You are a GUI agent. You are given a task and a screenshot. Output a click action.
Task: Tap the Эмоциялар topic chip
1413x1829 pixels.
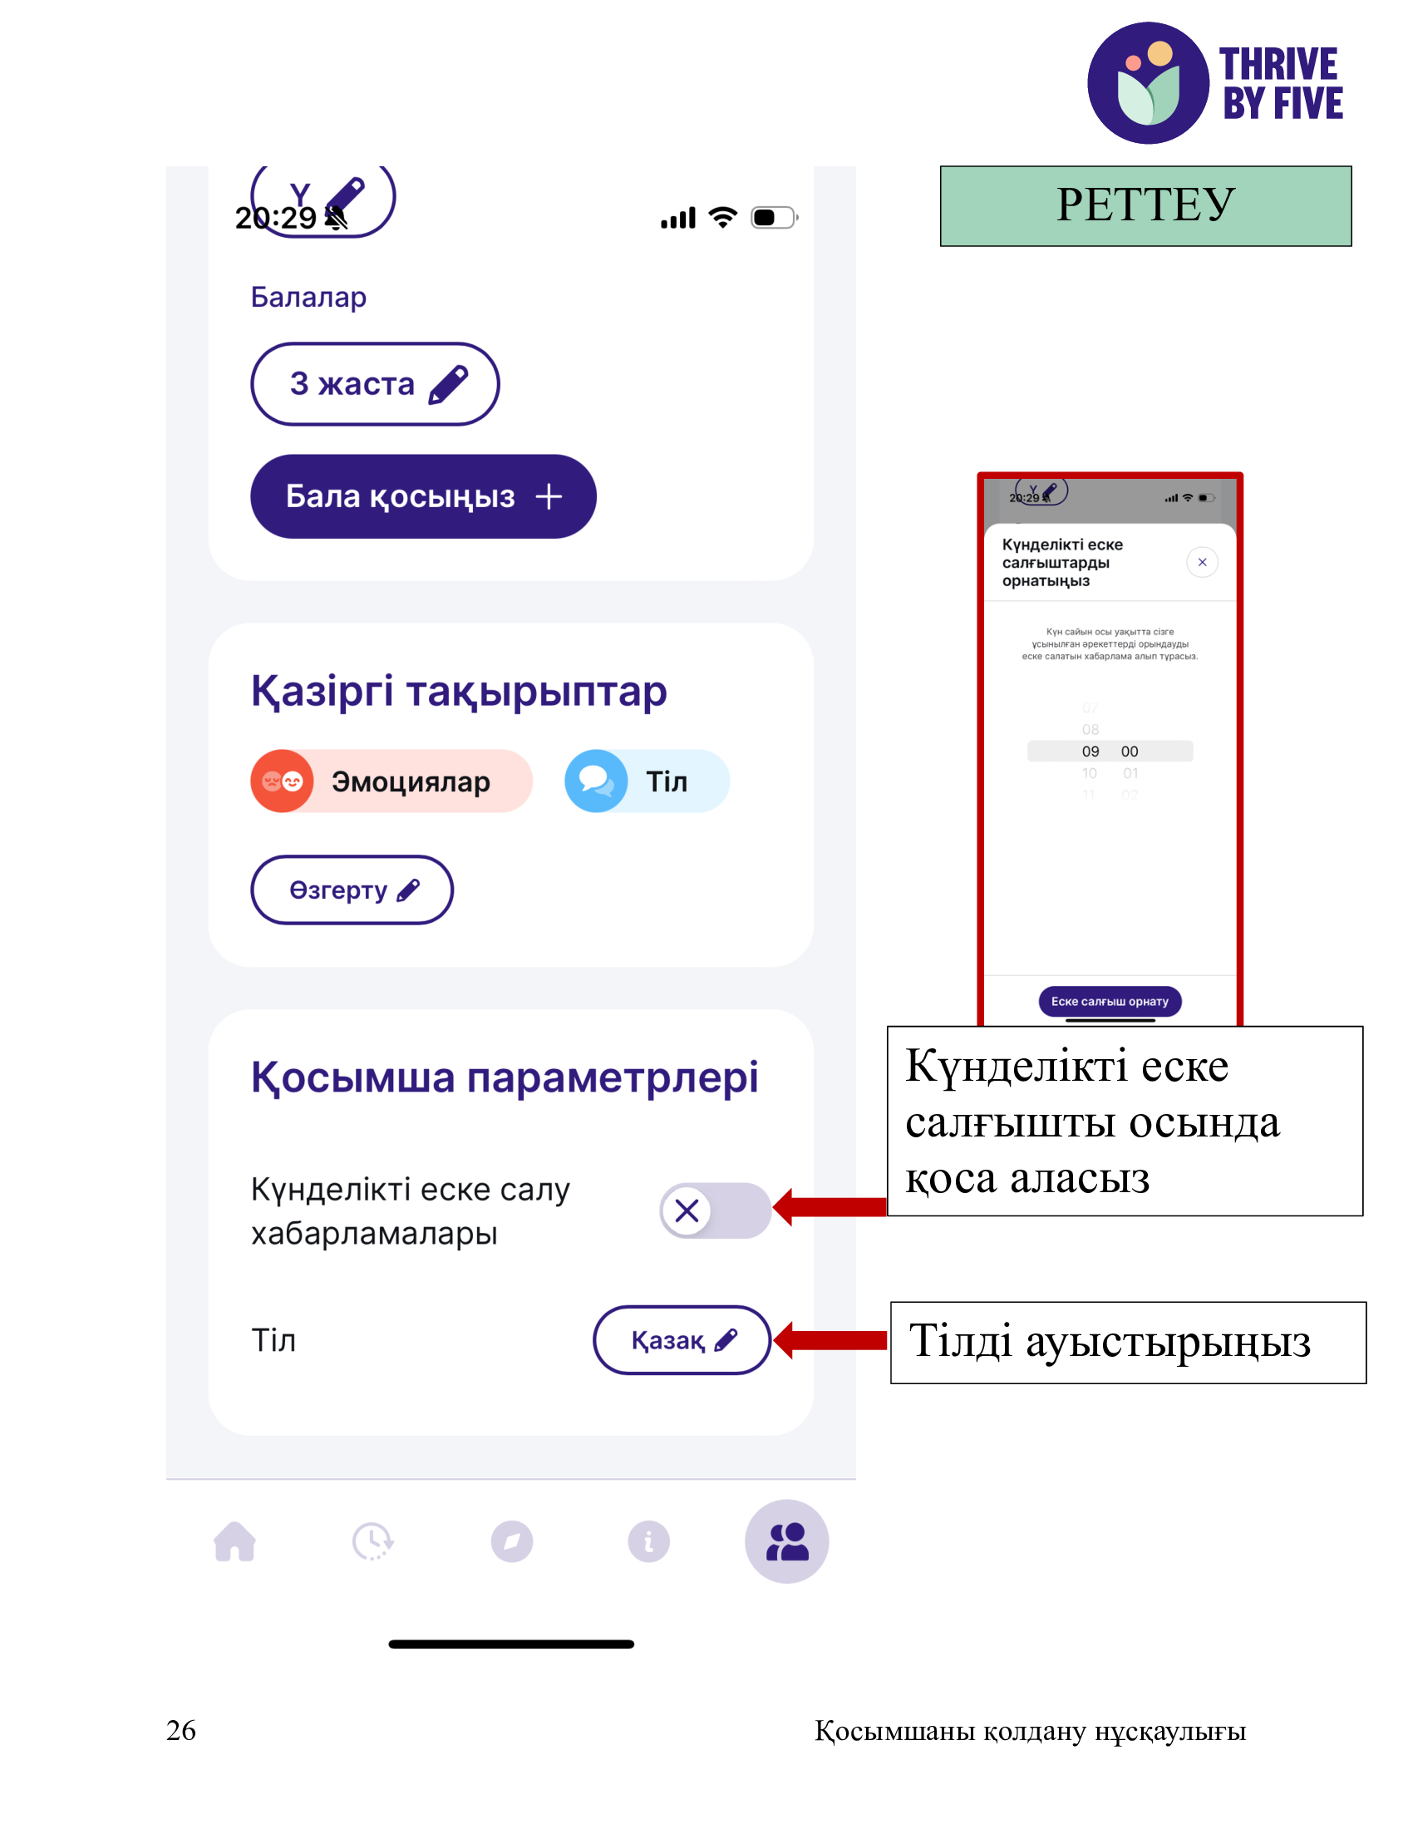click(x=391, y=781)
